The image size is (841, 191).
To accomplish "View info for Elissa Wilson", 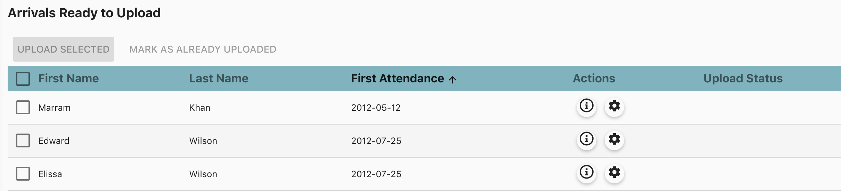I will (587, 172).
